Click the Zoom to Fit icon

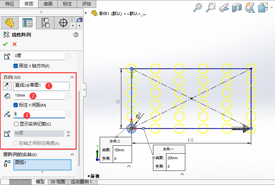(x=198, y=8)
